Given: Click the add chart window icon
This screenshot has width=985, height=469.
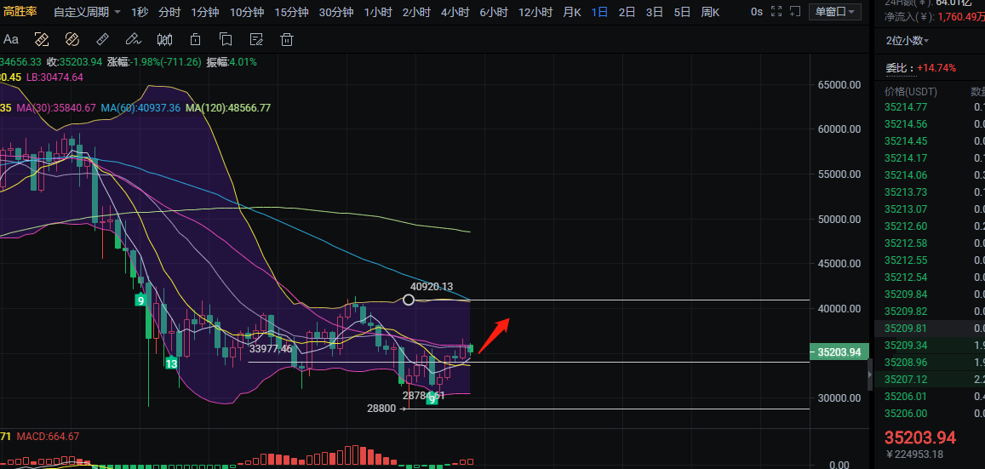Looking at the screenshot, I should pos(797,11).
